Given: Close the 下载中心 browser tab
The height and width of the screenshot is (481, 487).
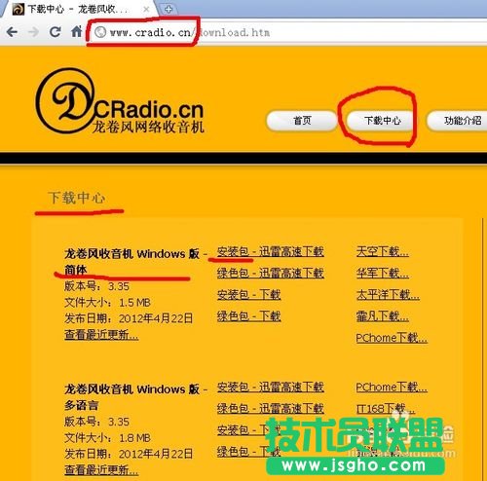Looking at the screenshot, I should [x=147, y=9].
